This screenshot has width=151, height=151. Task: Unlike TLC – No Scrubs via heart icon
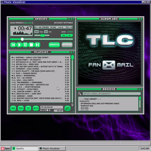pyautogui.click(x=12, y=78)
